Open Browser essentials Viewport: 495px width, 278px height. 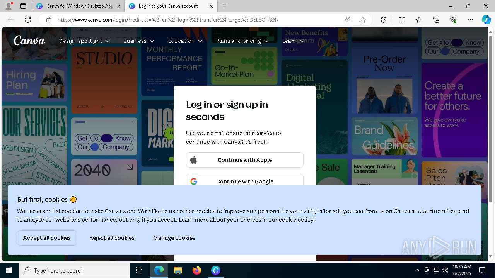[x=453, y=20]
